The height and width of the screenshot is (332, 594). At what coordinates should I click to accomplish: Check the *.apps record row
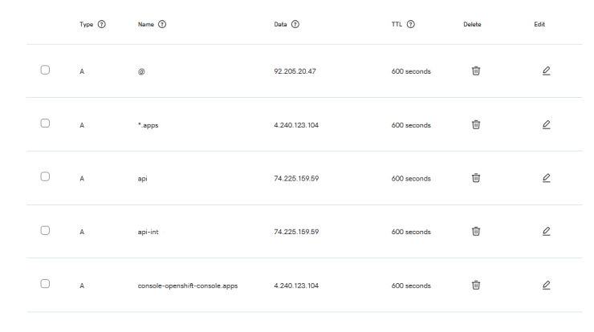pyautogui.click(x=45, y=123)
